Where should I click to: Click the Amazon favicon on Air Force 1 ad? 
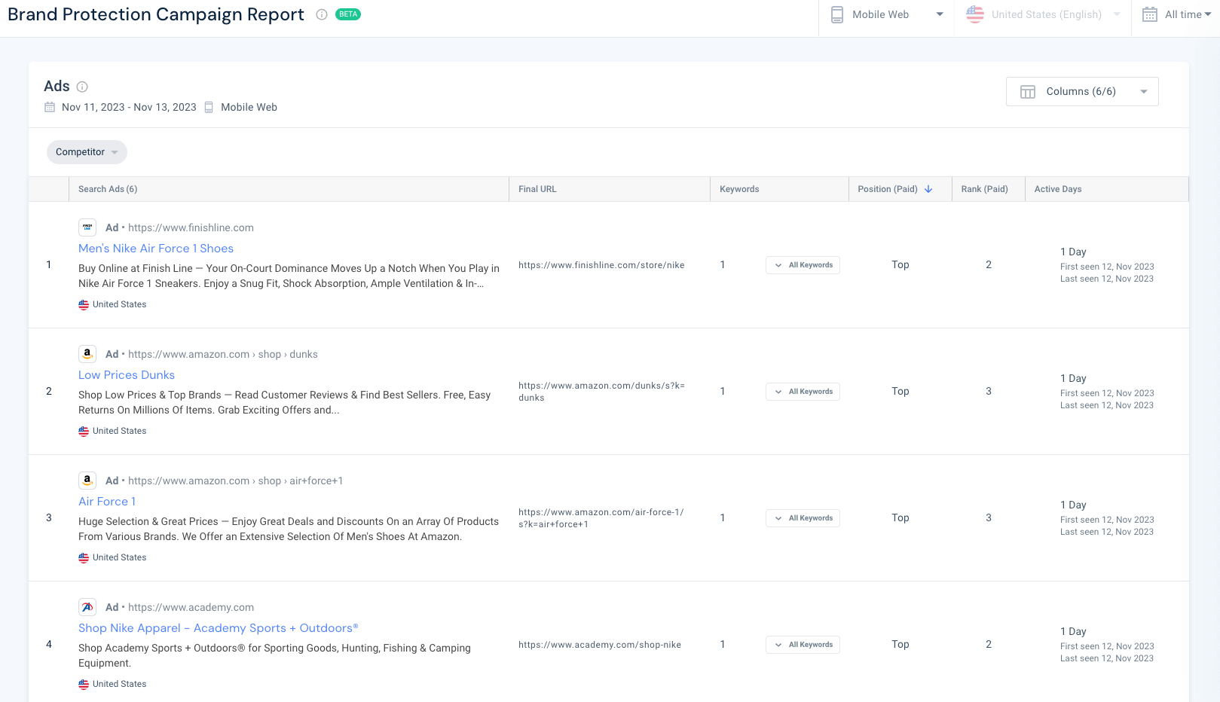tap(87, 481)
